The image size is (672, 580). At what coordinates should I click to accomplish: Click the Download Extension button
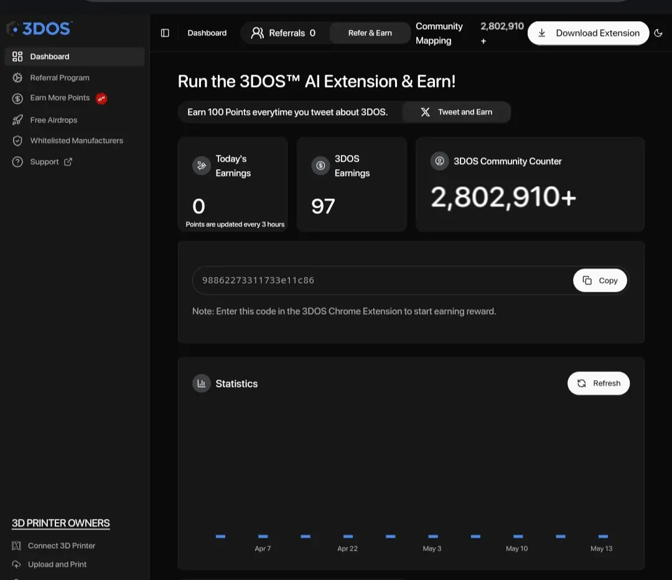click(589, 33)
